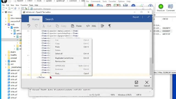Collapse the GTA V tree root

tap(3, 12)
